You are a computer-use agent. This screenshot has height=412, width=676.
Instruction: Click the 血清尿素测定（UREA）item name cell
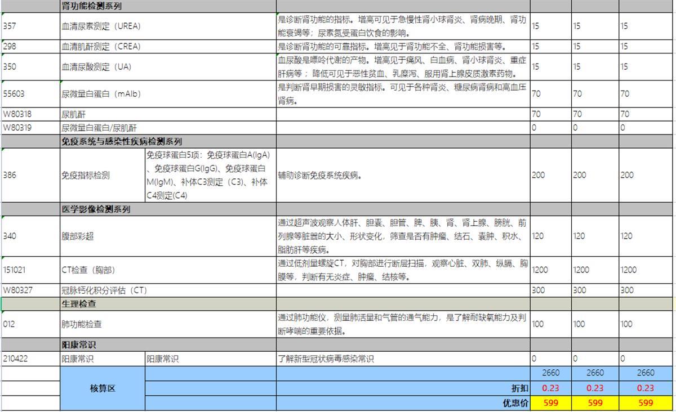[101, 25]
